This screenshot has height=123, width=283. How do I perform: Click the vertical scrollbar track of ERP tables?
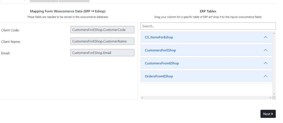(274, 64)
